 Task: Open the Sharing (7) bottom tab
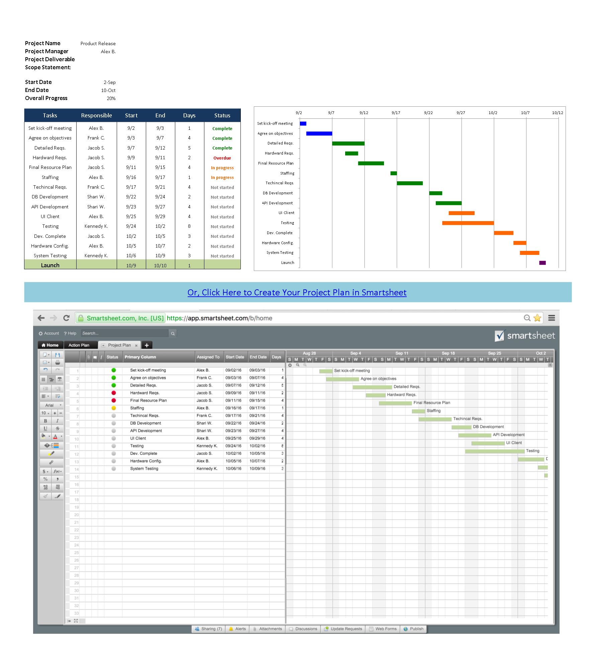click(208, 629)
